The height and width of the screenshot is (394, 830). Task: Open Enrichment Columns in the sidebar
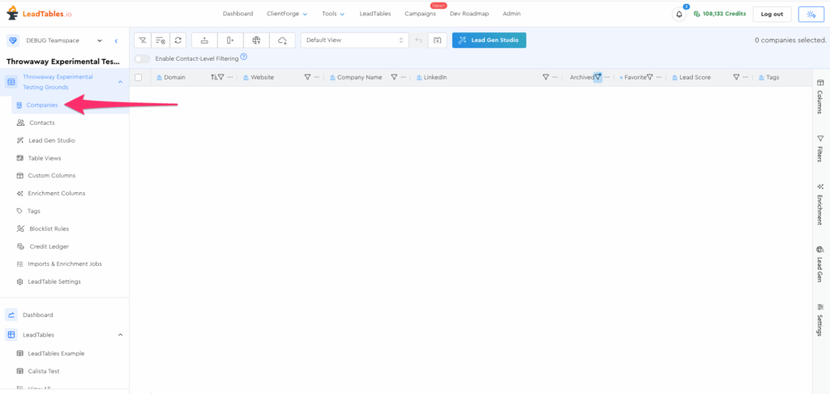pyautogui.click(x=57, y=193)
